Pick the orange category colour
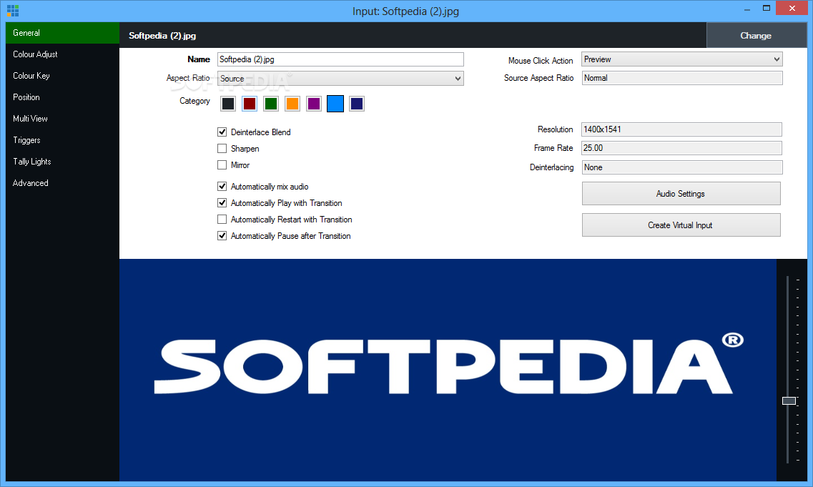 click(292, 104)
